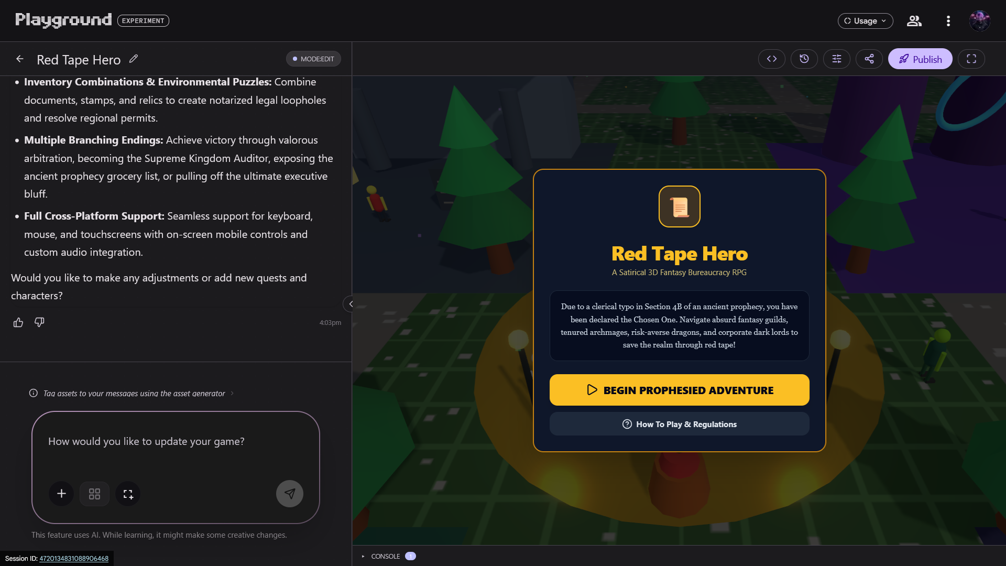The image size is (1006, 566).
Task: Send the message with paper plane icon
Action: tap(290, 494)
